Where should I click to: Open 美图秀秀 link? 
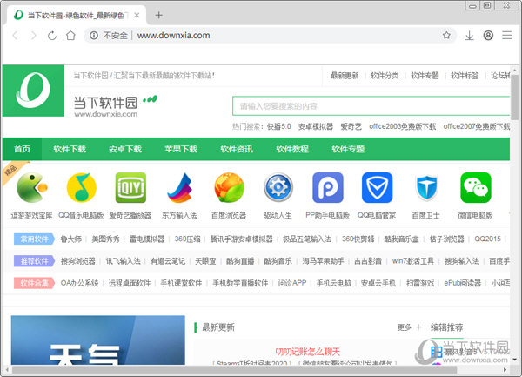(x=105, y=239)
